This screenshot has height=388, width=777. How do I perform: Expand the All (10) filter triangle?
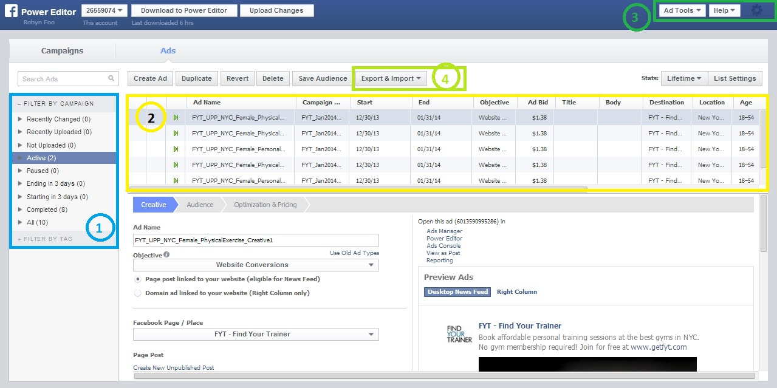[21, 222]
